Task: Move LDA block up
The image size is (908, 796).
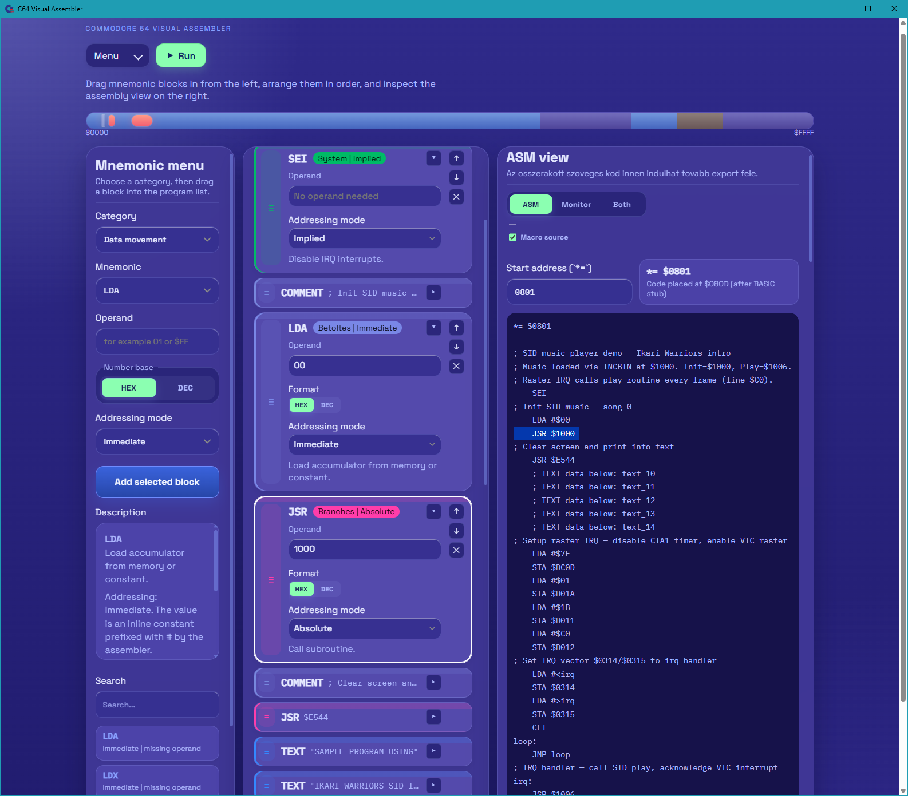Action: point(456,328)
